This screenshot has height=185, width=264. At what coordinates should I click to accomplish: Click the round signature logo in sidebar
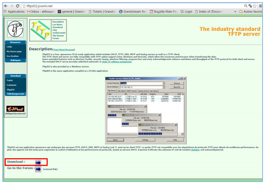tap(15, 29)
